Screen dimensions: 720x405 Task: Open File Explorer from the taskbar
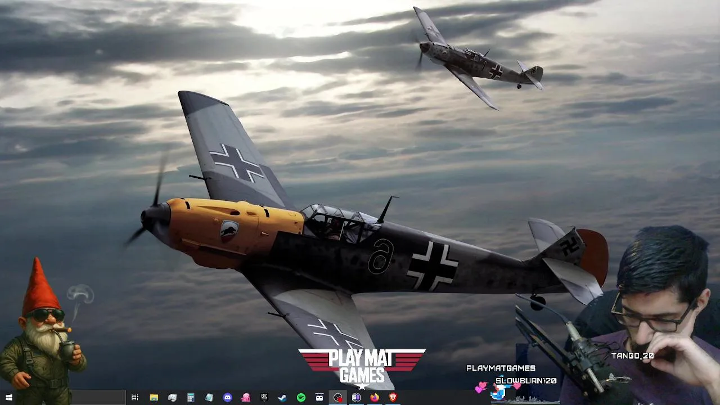click(154, 398)
